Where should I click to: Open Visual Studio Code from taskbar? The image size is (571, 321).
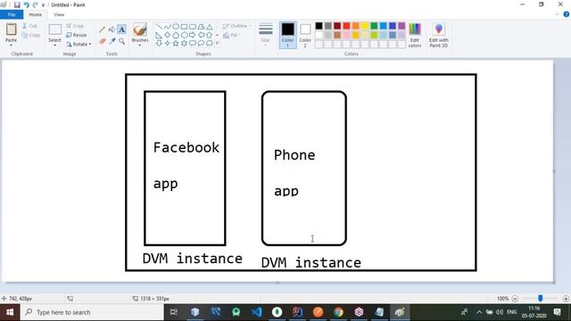coord(256,312)
